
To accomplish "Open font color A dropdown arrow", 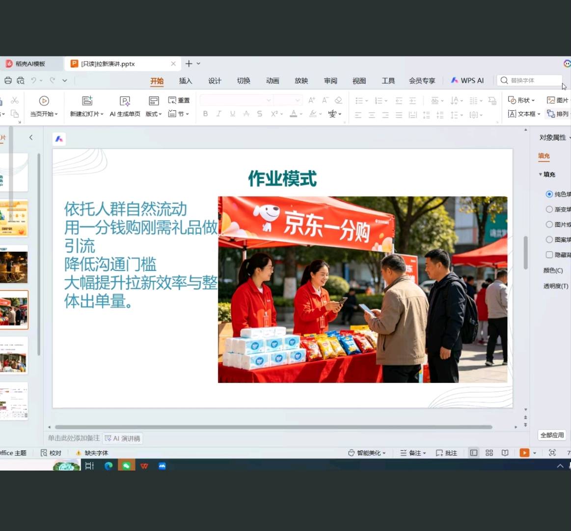I will click(x=301, y=114).
